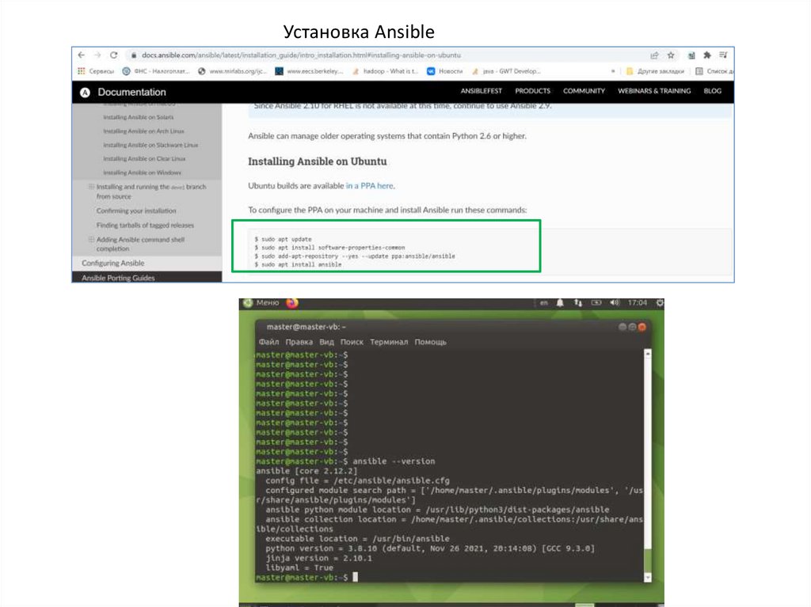Click the browser back arrow

[x=82, y=55]
